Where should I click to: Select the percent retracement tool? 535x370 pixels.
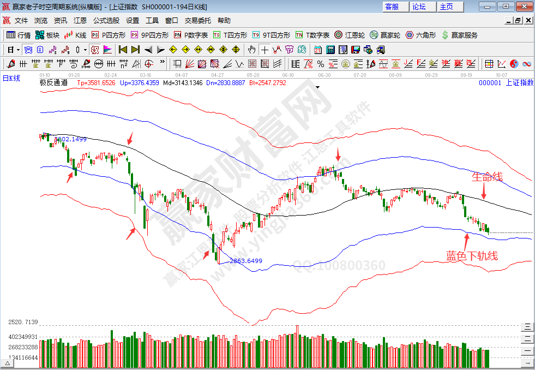pos(320,63)
